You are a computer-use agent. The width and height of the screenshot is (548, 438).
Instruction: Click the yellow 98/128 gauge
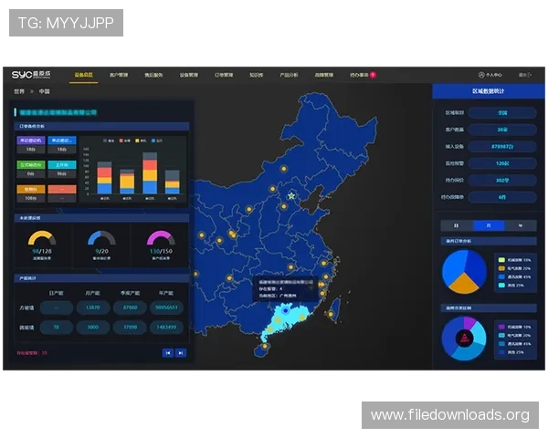pyautogui.click(x=42, y=238)
